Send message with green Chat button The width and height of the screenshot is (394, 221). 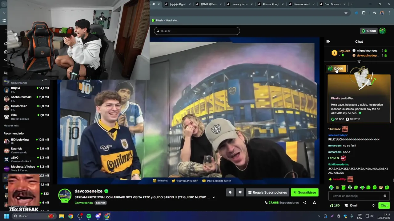[x=384, y=206]
